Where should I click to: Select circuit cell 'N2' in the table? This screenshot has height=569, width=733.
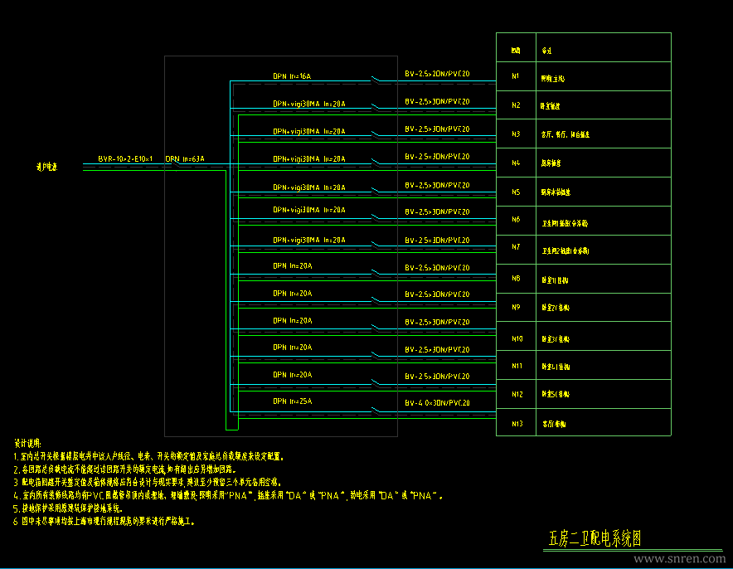[x=516, y=105]
